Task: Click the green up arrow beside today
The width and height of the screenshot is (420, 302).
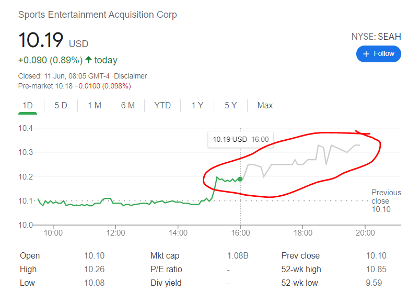Action: pyautogui.click(x=88, y=60)
